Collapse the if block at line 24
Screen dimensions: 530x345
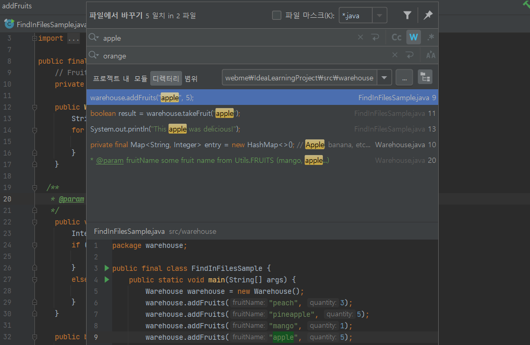coord(34,245)
